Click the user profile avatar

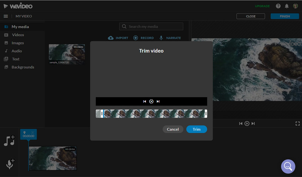pos(296,6)
